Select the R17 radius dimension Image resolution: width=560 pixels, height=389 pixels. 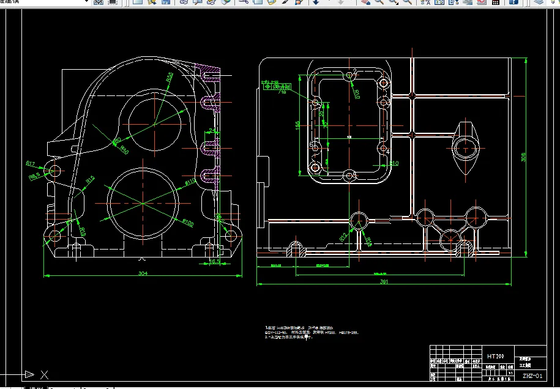point(31,163)
